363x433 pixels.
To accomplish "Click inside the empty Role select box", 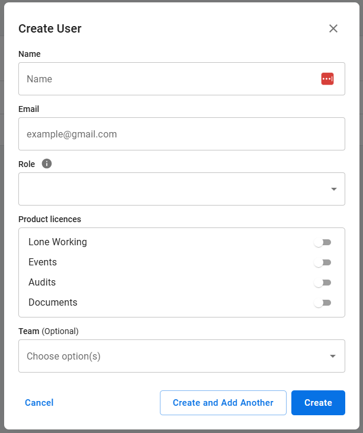I will click(x=172, y=189).
